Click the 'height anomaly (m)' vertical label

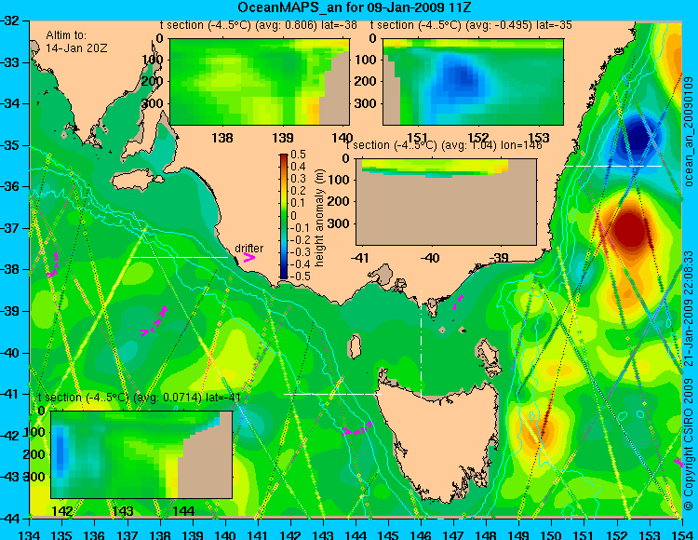[x=319, y=218]
